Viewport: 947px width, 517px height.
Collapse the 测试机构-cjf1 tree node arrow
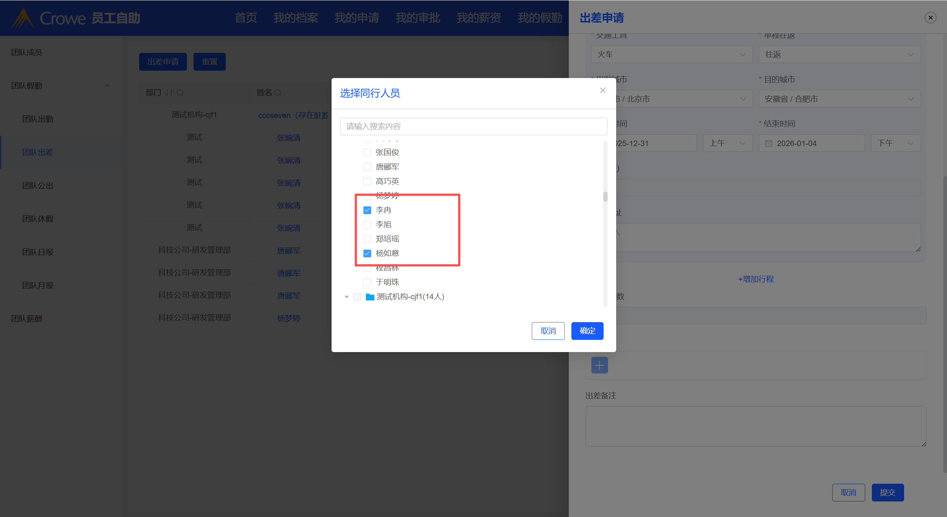pyautogui.click(x=346, y=297)
